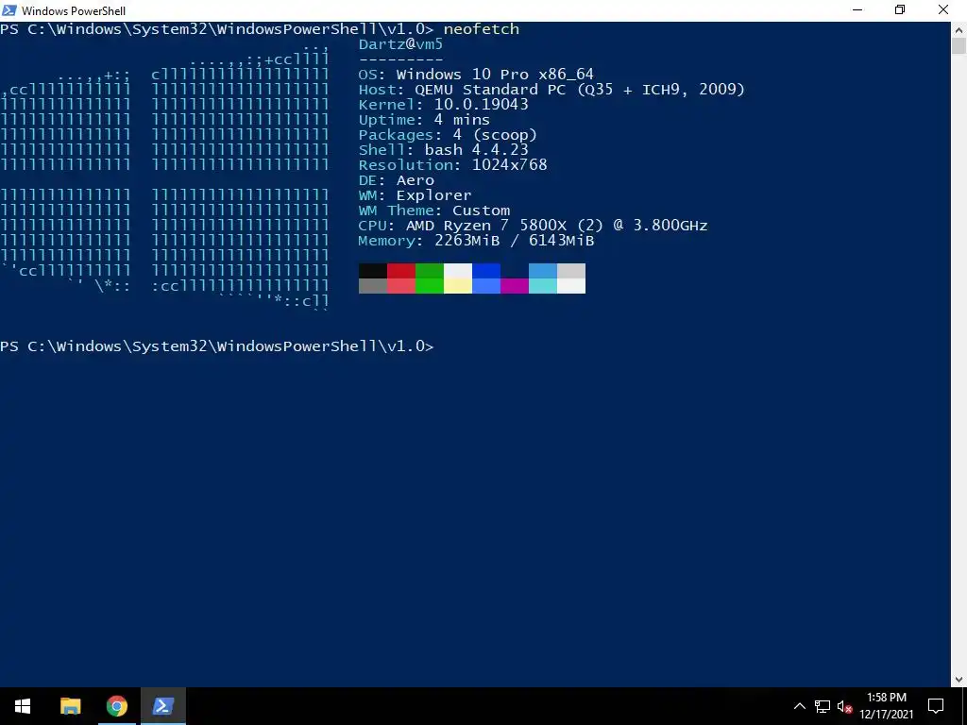Switch to Google Chrome in the taskbar

116,706
